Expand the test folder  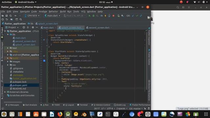(8, 48)
